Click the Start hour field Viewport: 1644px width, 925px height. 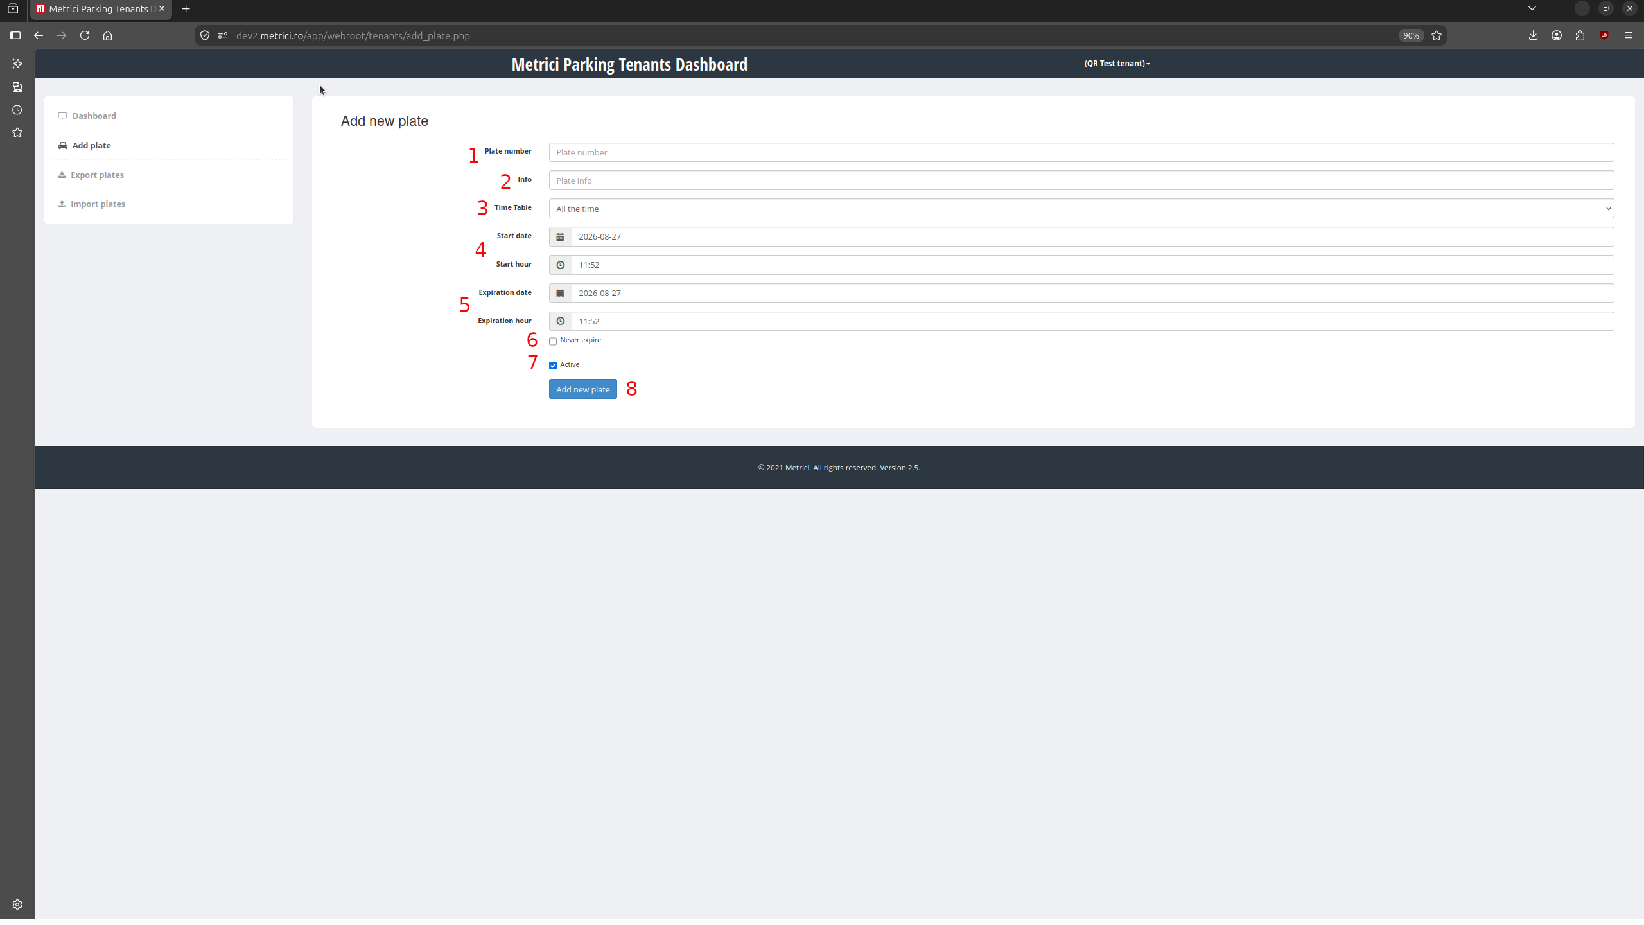1092,265
